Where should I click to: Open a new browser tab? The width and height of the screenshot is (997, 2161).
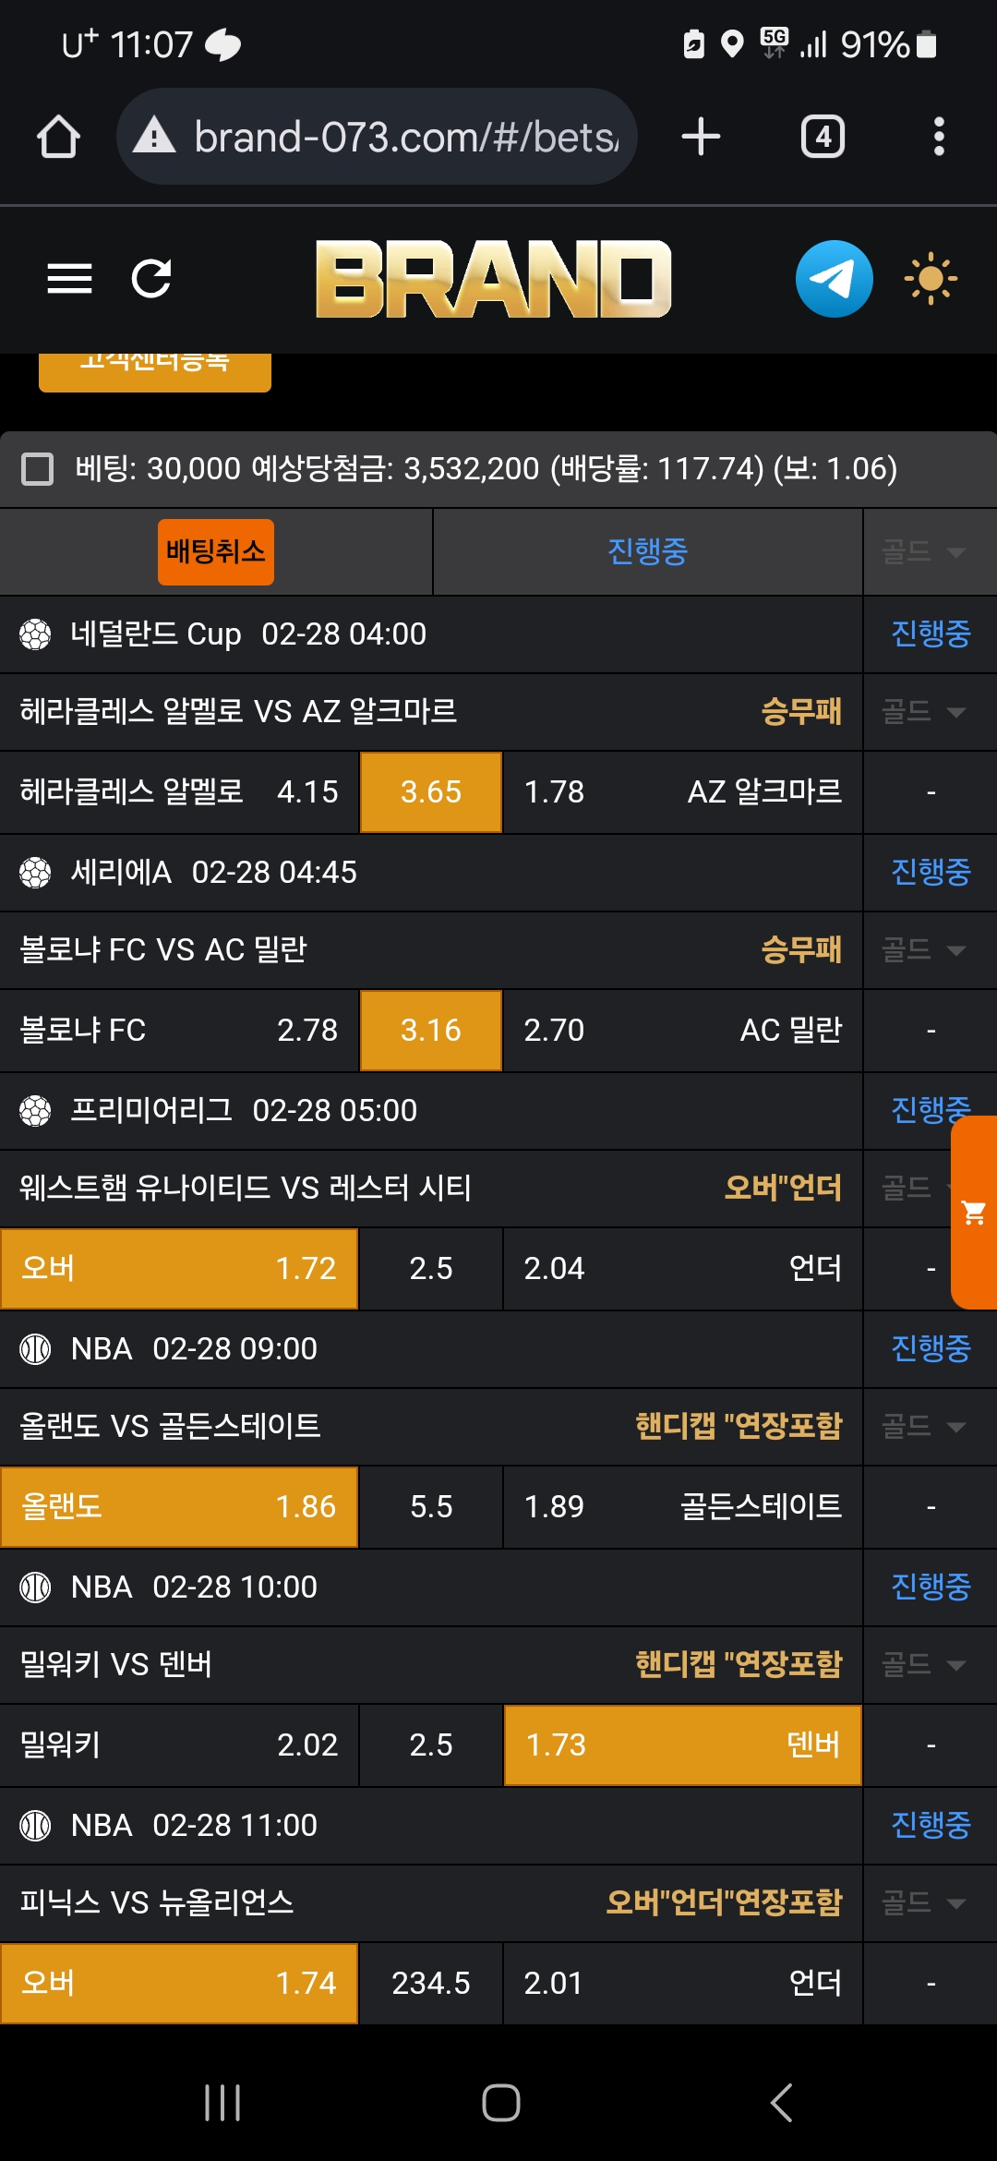tap(701, 137)
